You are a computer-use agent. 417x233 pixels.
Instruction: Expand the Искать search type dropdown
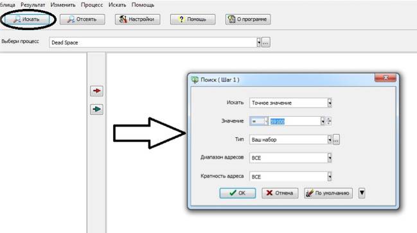[x=330, y=103]
